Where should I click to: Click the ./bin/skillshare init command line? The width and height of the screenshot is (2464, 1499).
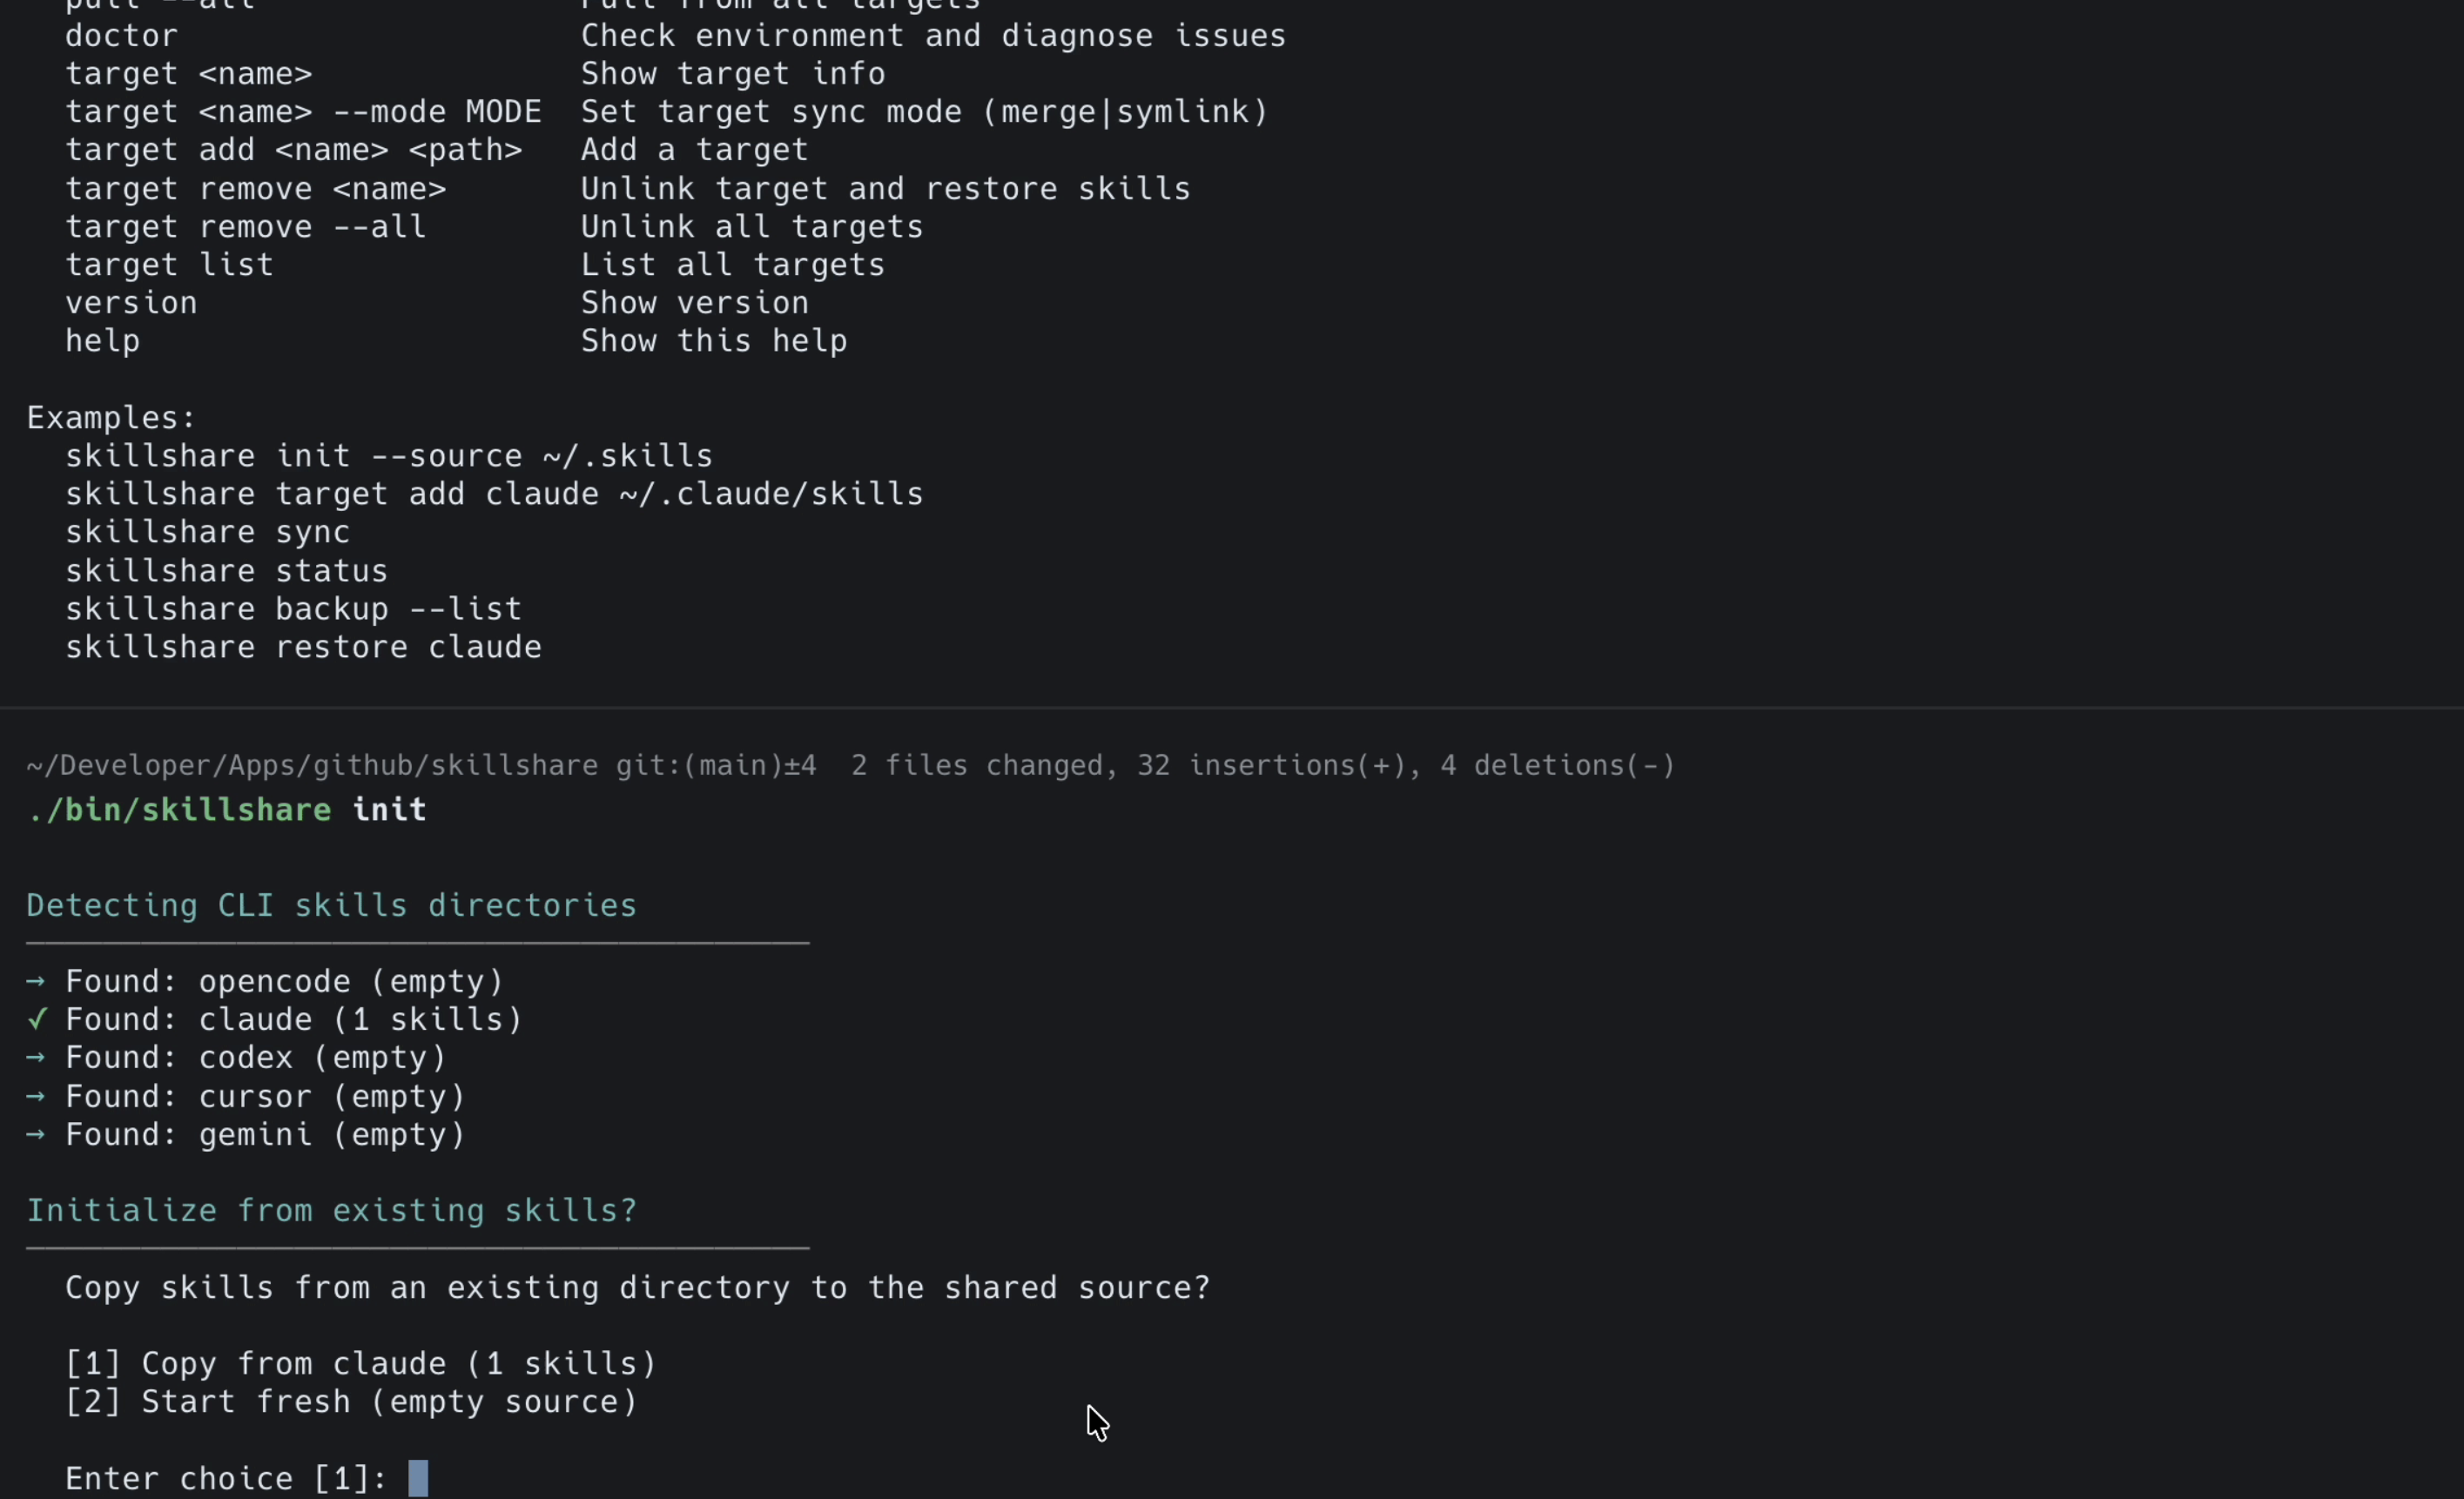(x=227, y=810)
